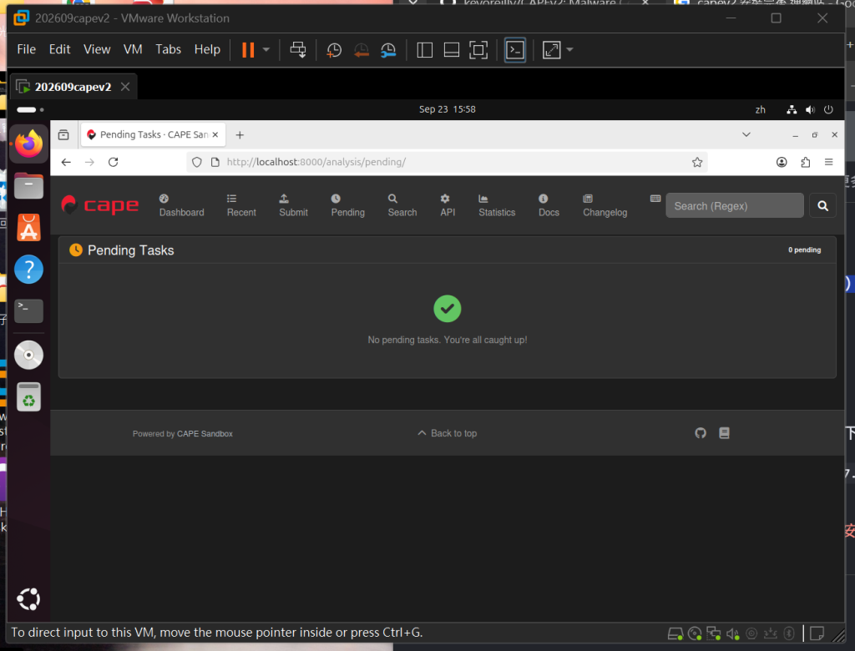Screen dimensions: 855x651
Task: View the CAPE Changelog
Action: [x=605, y=205]
